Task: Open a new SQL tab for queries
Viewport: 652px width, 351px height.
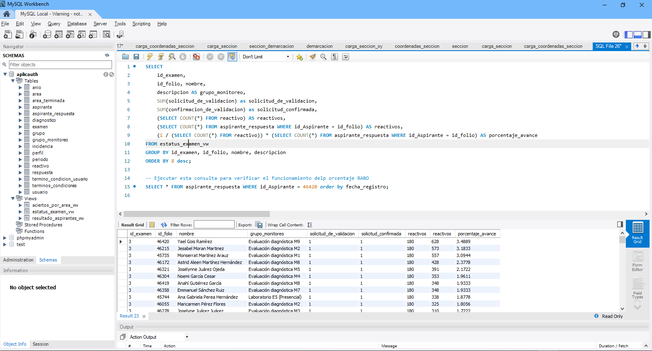Action: click(x=8, y=35)
